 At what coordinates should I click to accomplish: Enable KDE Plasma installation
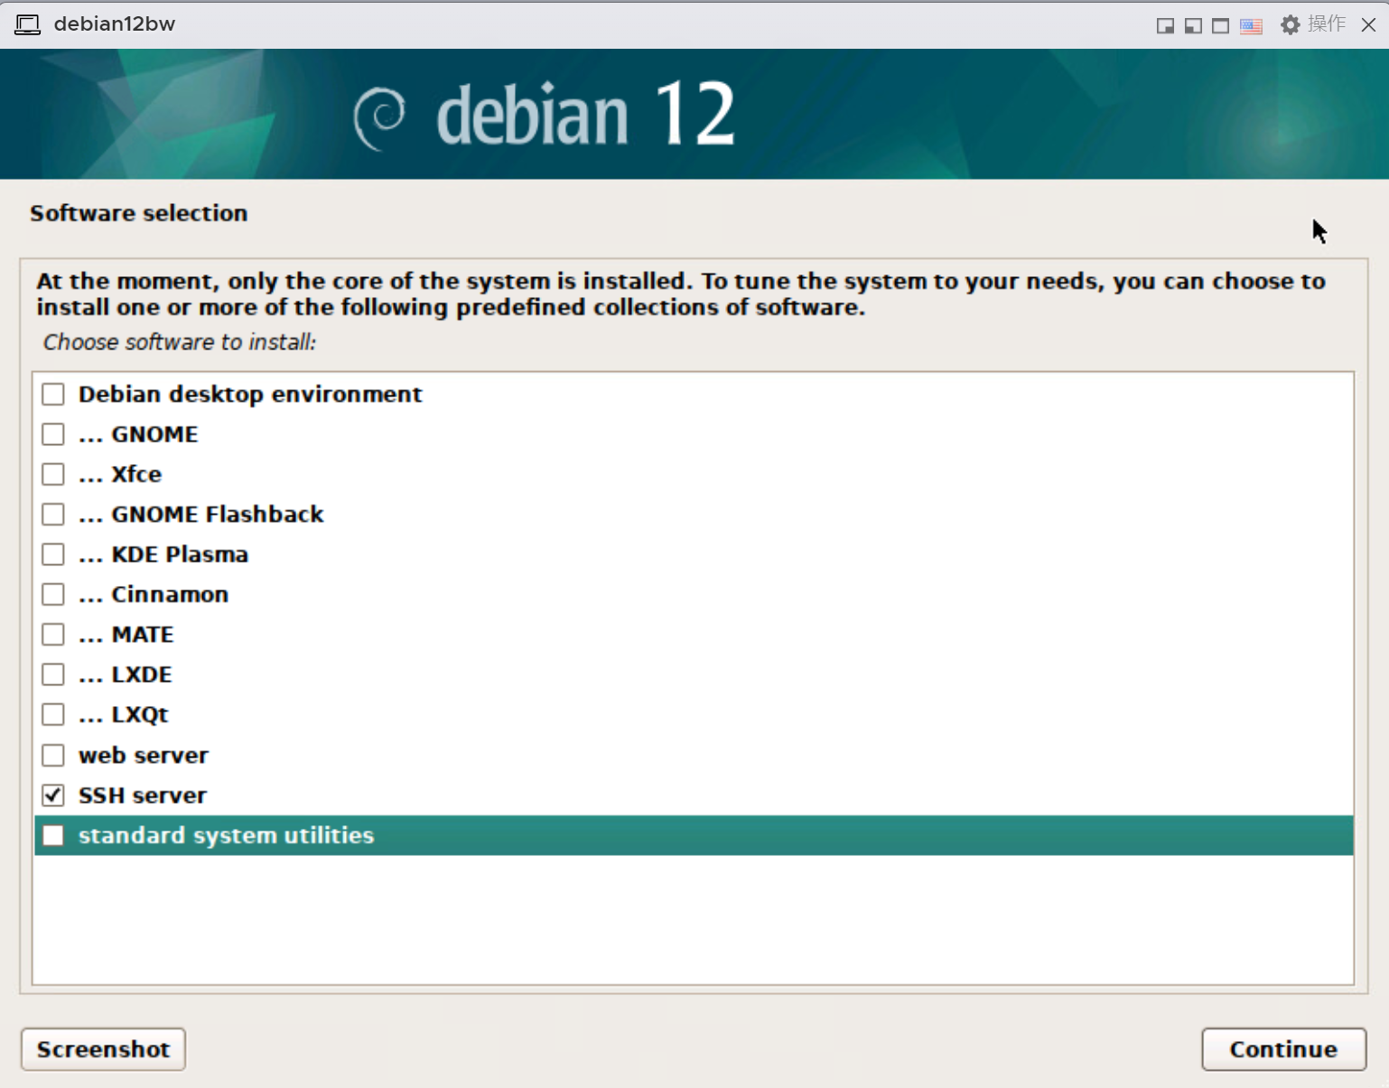[53, 554]
